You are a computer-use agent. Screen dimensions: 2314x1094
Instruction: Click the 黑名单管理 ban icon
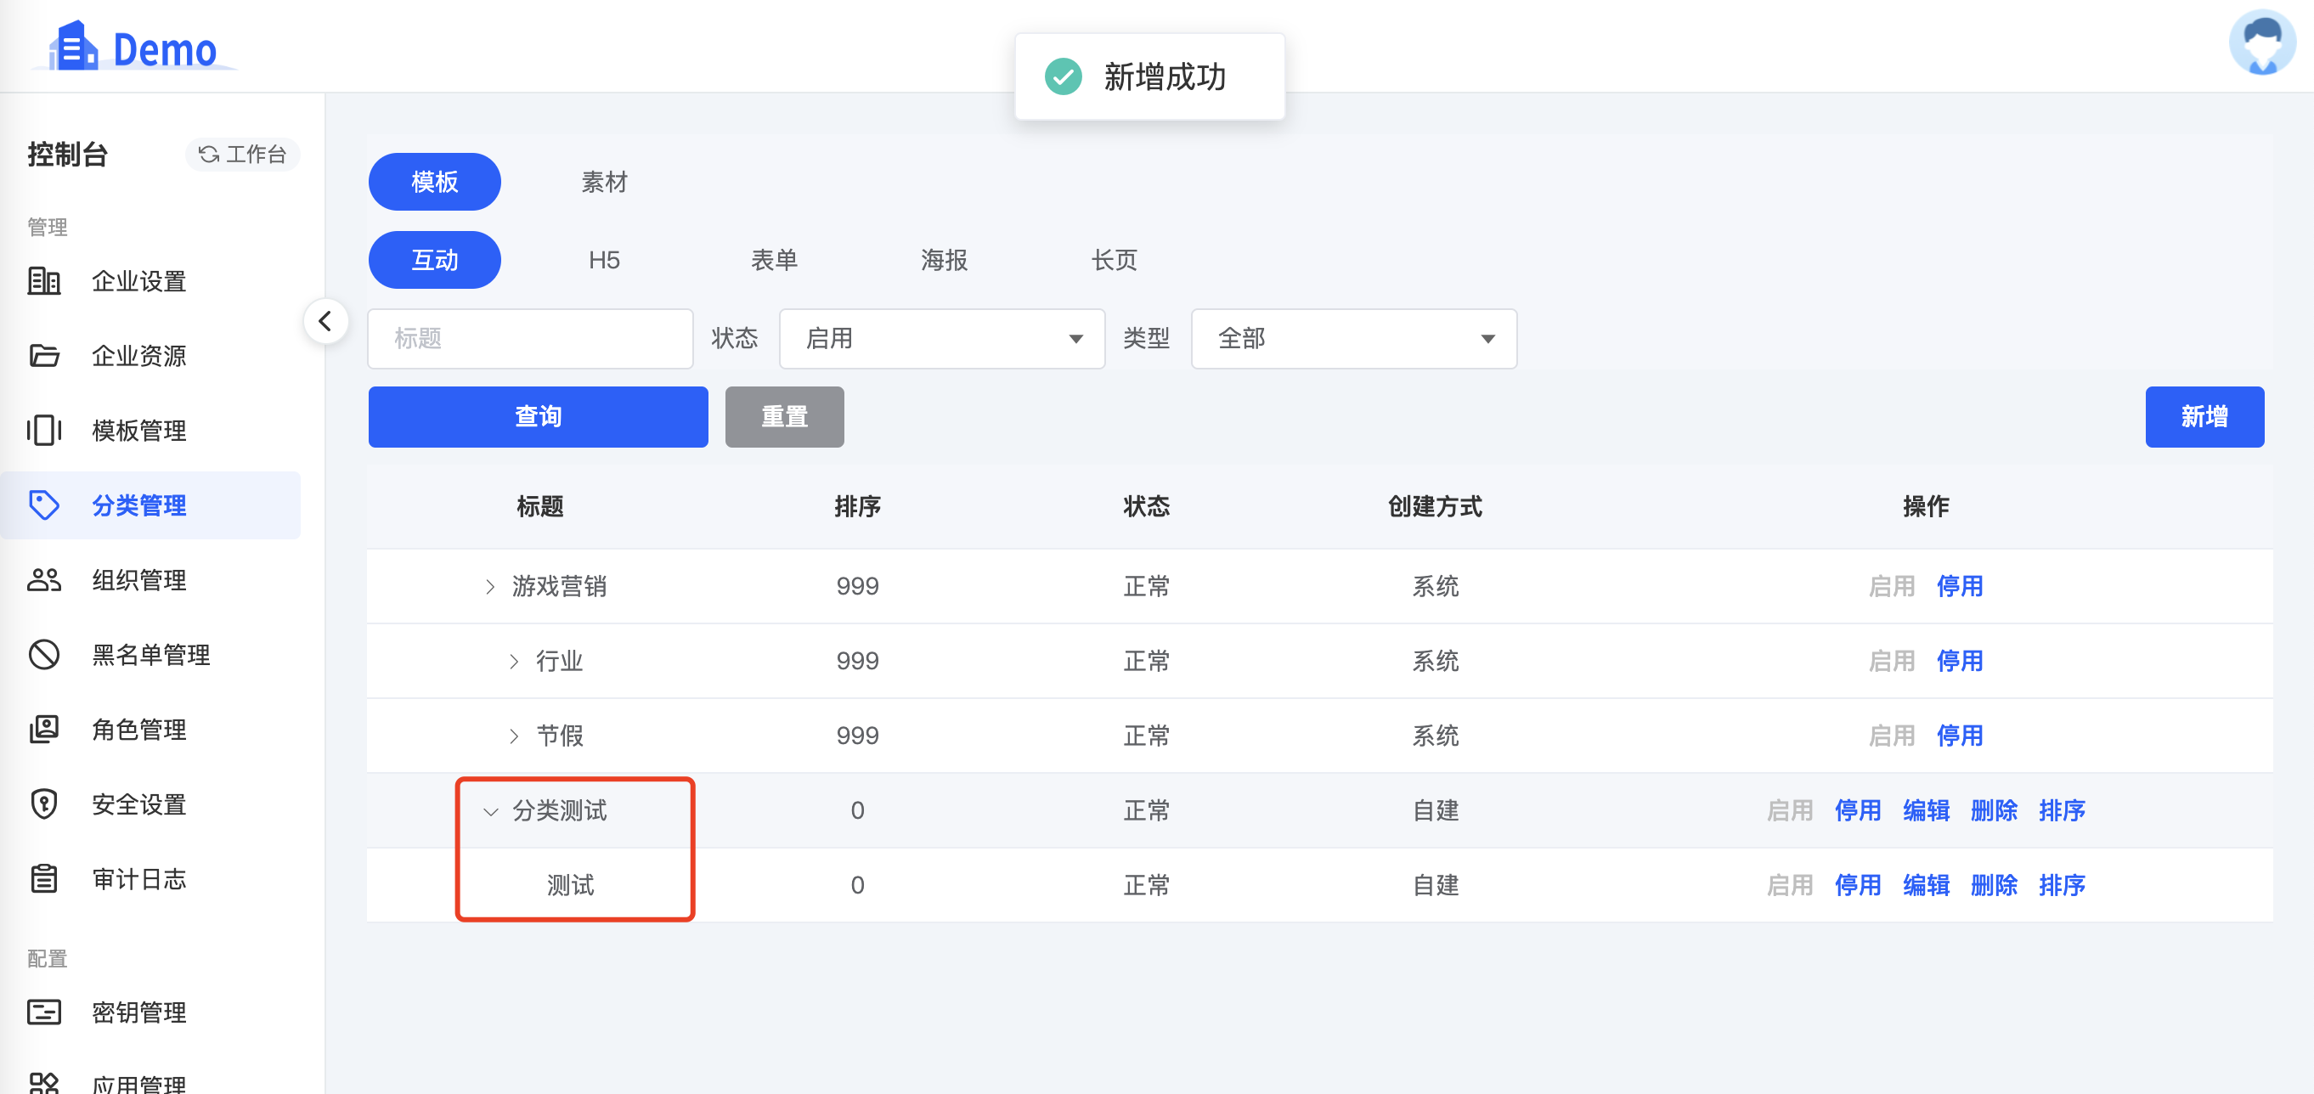(44, 654)
